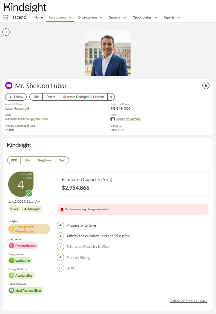
Task: Open the app launcher grid icon
Action: 6,17
